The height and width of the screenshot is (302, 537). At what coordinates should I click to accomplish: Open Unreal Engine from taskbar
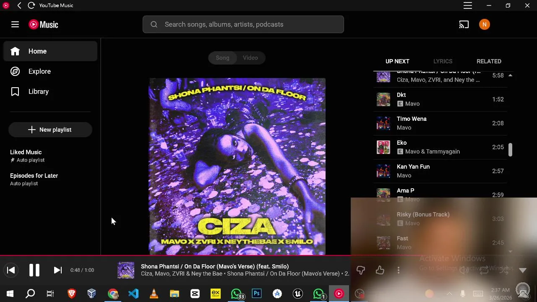tap(298, 294)
